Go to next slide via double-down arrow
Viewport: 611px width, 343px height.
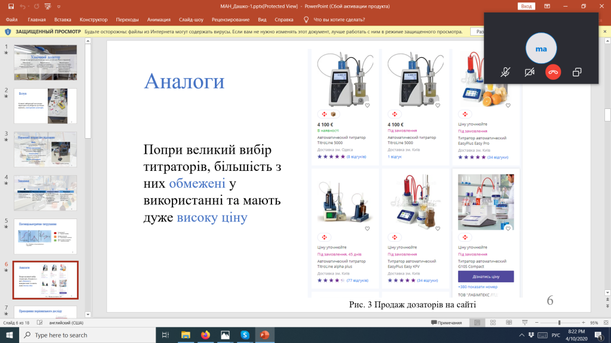(x=607, y=306)
